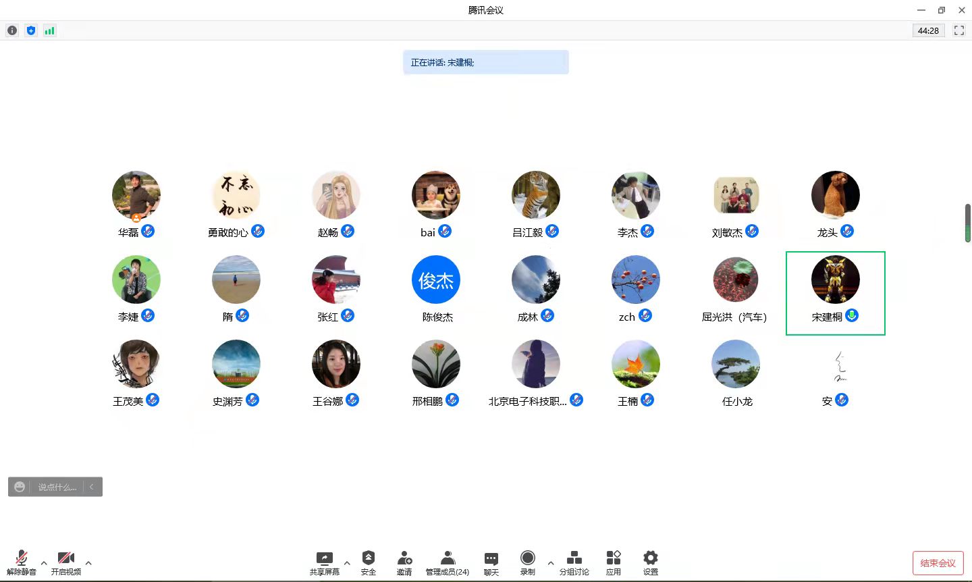
Task: Expand video options arrow beside 开启视频
Action: [x=88, y=562]
